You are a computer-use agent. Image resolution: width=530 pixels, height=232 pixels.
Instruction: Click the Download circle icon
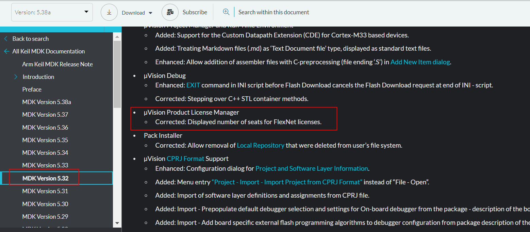[x=109, y=12]
